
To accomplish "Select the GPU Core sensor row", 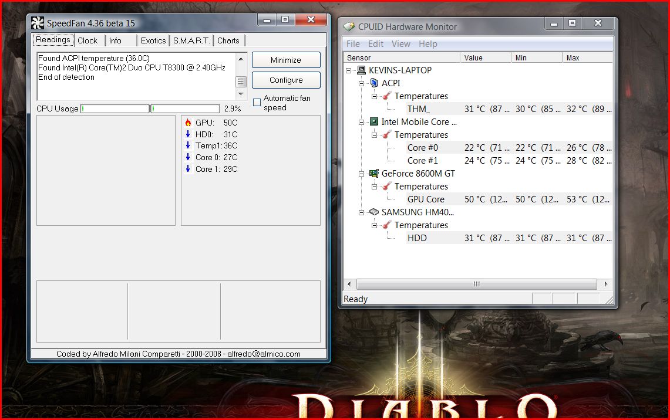I will 509,199.
